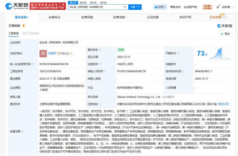The image size is (238, 156).
Task: Click the help icon beside 纳税人识别号
Action: [x=105, y=71]
